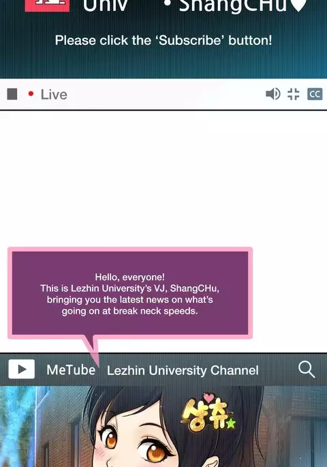The image size is (327, 467).
Task: Click the white heart beside ShangCHu
Action: point(299,5)
